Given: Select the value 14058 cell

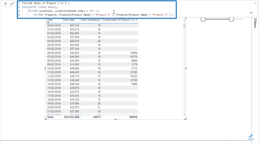Looking at the screenshot, I should coord(133,53).
